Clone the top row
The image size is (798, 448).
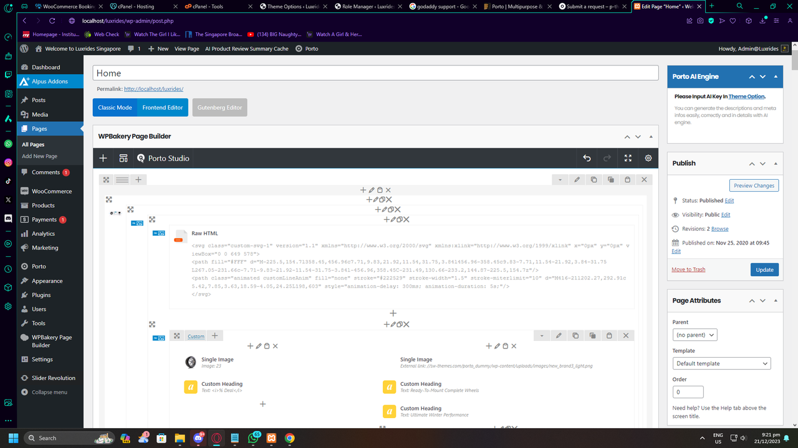(610, 179)
